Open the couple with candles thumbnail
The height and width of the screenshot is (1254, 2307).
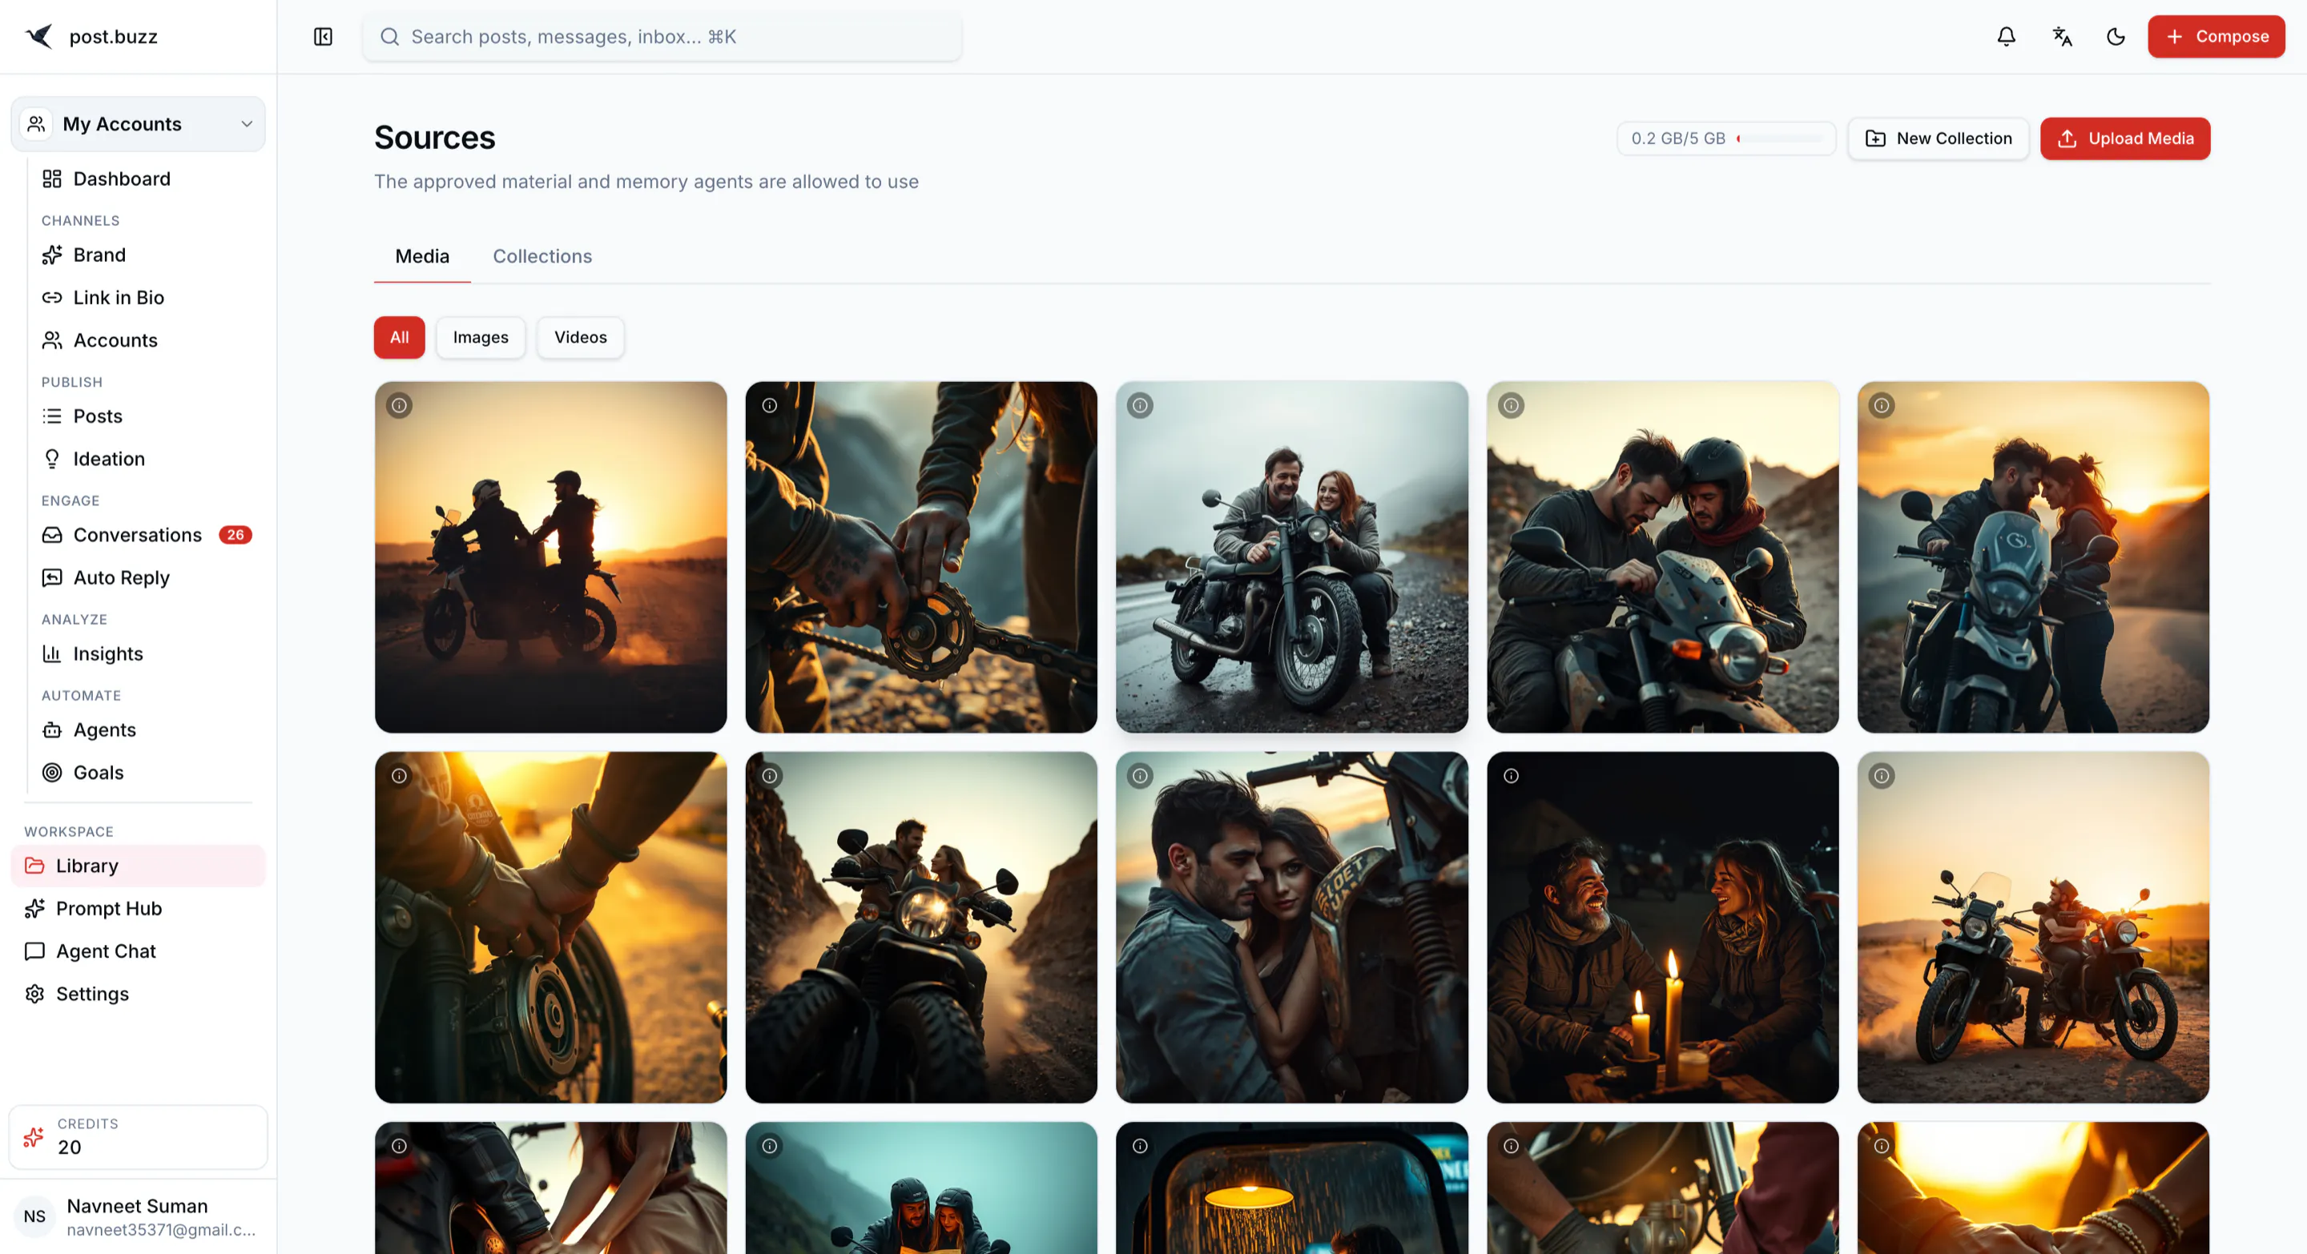click(1662, 927)
